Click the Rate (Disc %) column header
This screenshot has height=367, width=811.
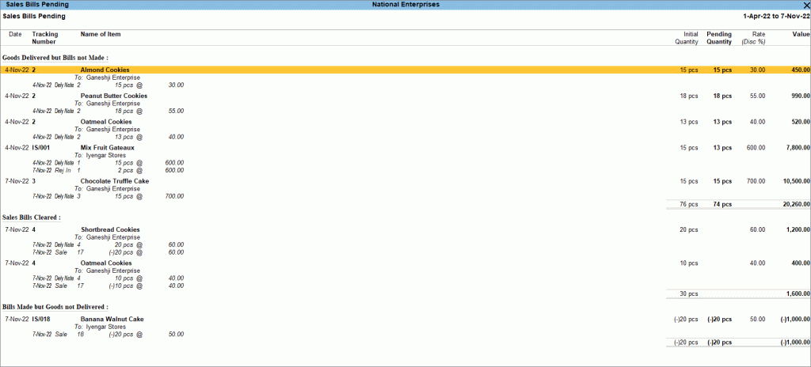(753, 38)
